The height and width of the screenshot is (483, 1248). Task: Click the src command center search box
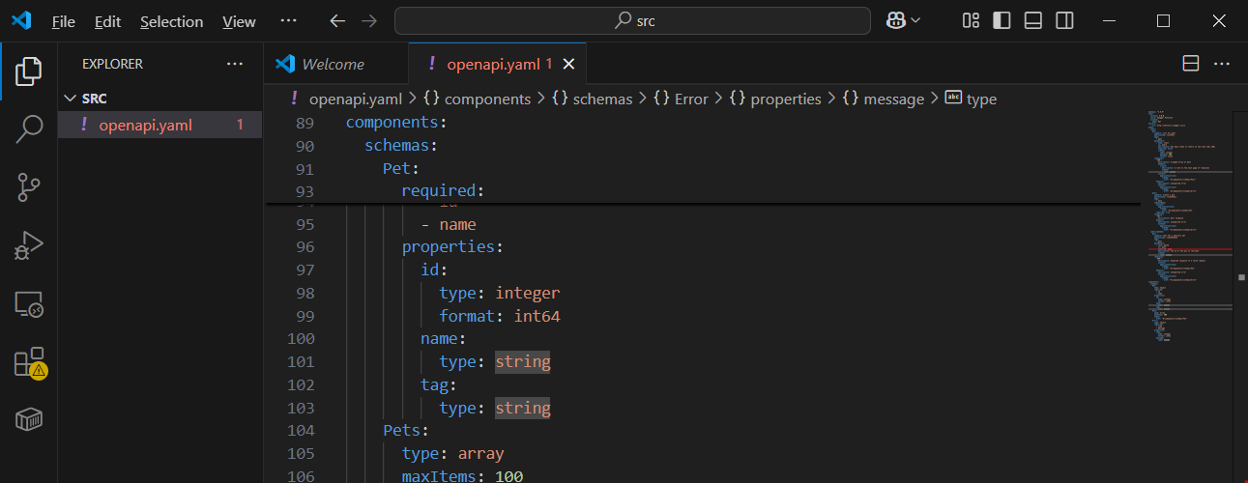click(633, 21)
